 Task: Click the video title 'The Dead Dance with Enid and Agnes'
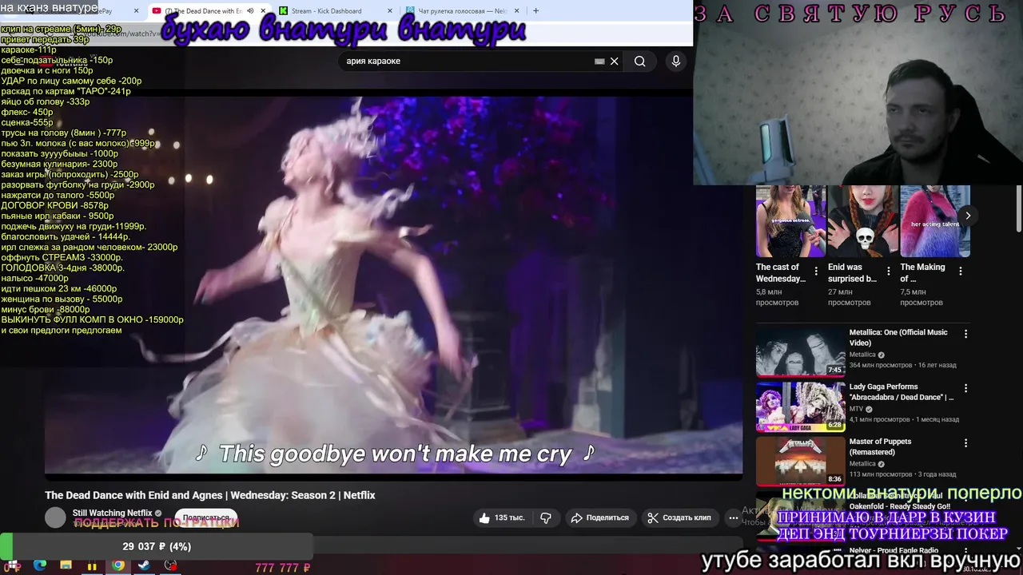209,495
